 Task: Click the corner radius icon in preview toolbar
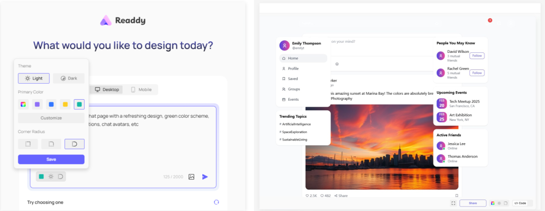point(506,203)
